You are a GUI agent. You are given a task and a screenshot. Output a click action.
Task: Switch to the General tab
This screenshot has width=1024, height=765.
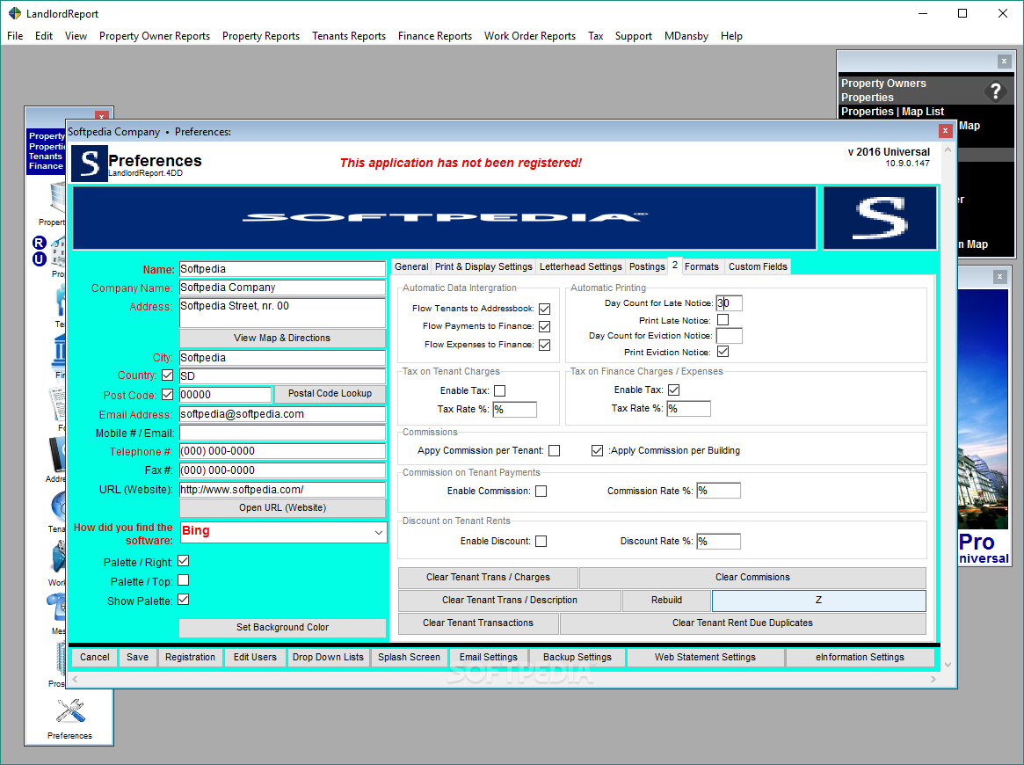(411, 266)
